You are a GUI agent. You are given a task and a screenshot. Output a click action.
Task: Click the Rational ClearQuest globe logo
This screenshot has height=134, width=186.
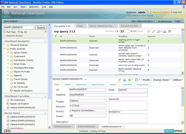pyautogui.click(x=7, y=13)
